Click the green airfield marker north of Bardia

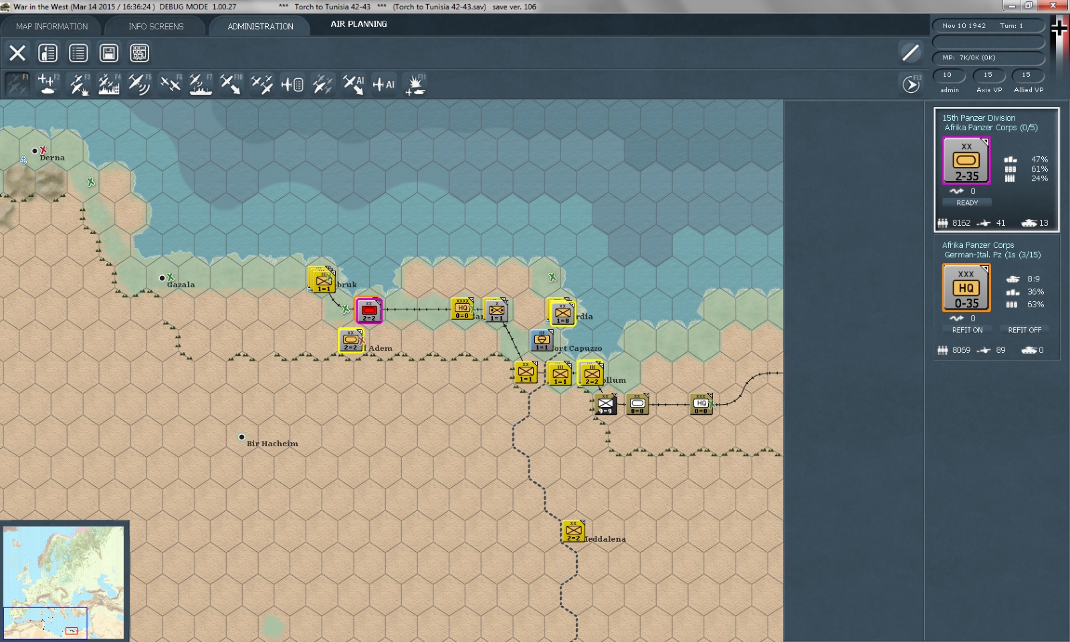(x=552, y=277)
